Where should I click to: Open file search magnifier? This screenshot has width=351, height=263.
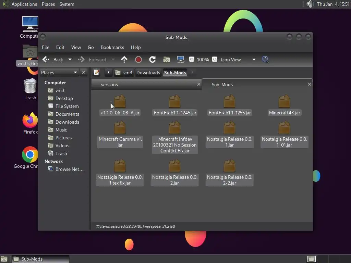coord(266,60)
